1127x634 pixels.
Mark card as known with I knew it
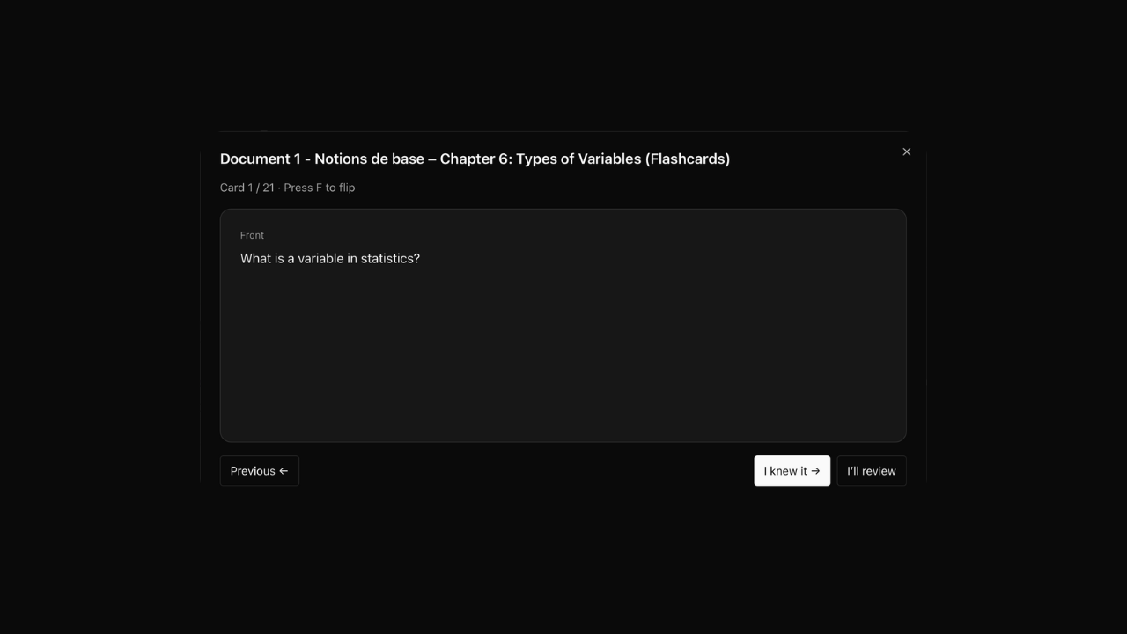tap(791, 471)
